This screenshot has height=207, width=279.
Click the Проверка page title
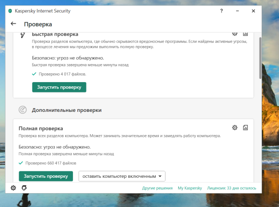(38, 24)
